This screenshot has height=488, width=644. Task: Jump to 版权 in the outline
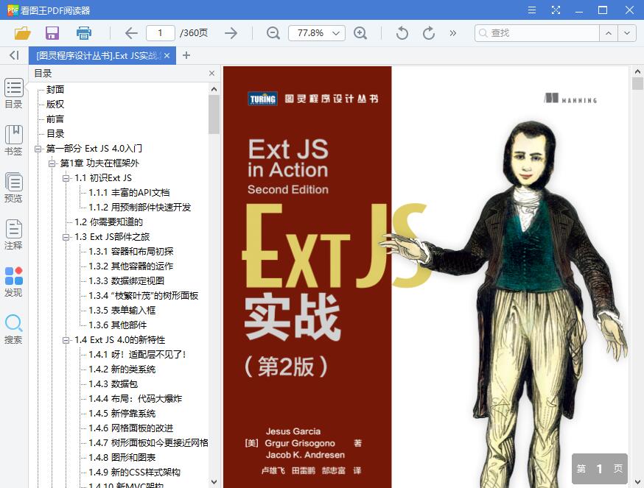[x=55, y=105]
